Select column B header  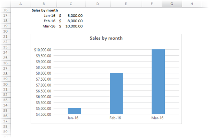pyautogui.click(x=44, y=4)
